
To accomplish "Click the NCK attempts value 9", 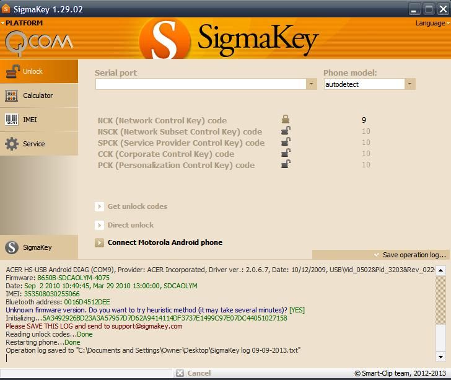I will click(364, 120).
